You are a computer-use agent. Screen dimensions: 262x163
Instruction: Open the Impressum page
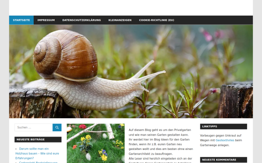[46, 20]
